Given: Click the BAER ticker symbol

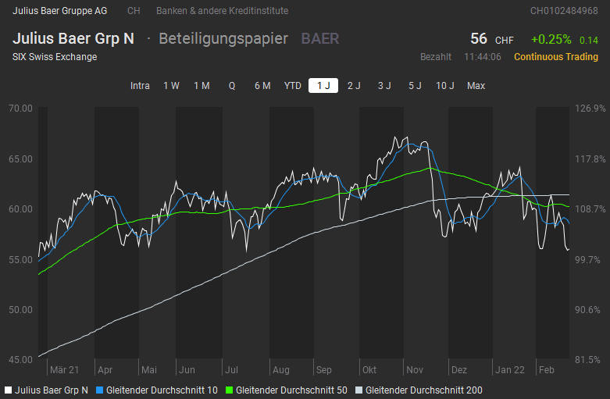Looking at the screenshot, I should click(320, 39).
